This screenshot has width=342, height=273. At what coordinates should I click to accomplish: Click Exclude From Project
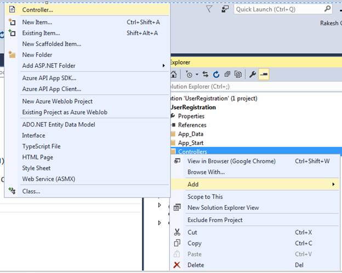215,220
